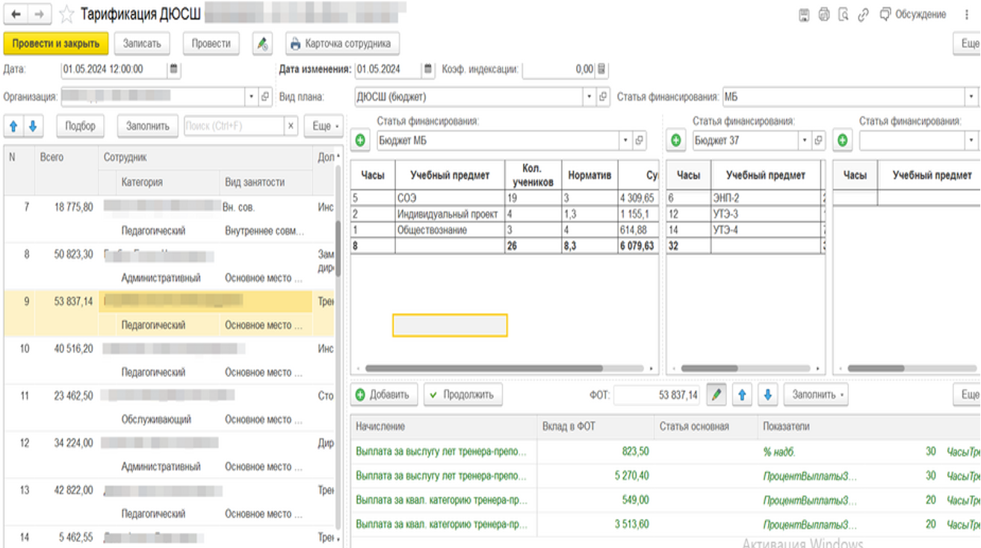The width and height of the screenshot is (981, 548).
Task: Click the printer icon in top-right header
Action: point(824,14)
